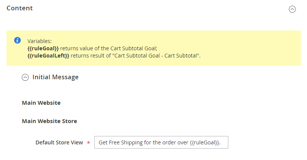The width and height of the screenshot is (307, 160).
Task: Click the Main Website Store label
Action: [x=49, y=121]
